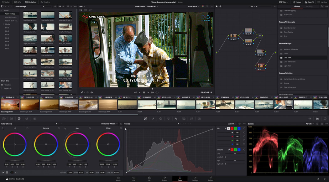
Task: Select the Lens Flare effect in the library
Action: (x=287, y=58)
